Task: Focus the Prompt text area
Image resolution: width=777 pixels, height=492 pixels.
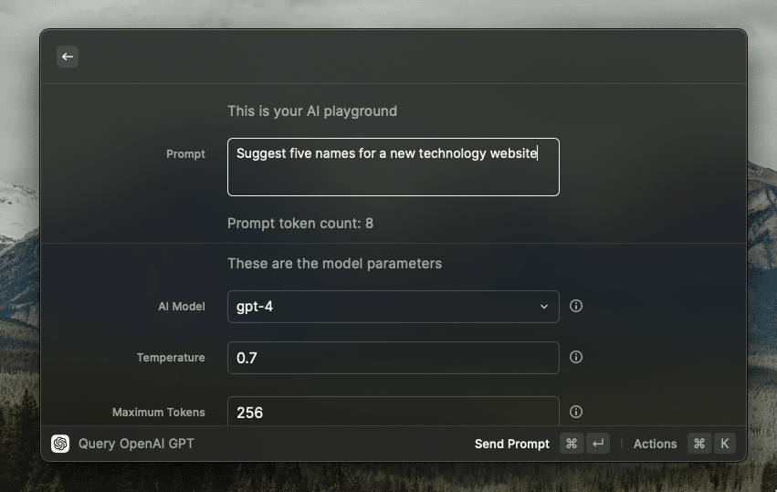Action: [x=394, y=167]
